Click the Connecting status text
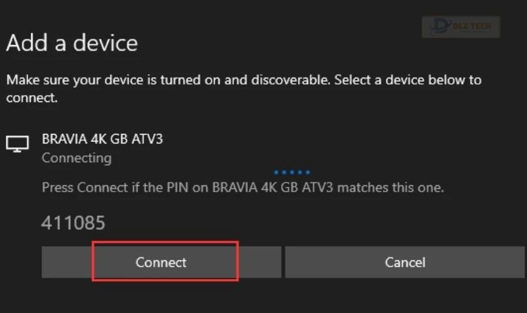 coord(77,158)
